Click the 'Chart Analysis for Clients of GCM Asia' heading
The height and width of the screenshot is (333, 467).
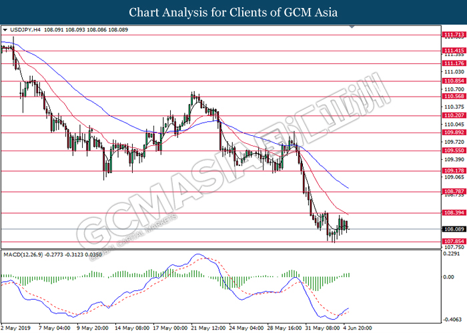pos(233,12)
